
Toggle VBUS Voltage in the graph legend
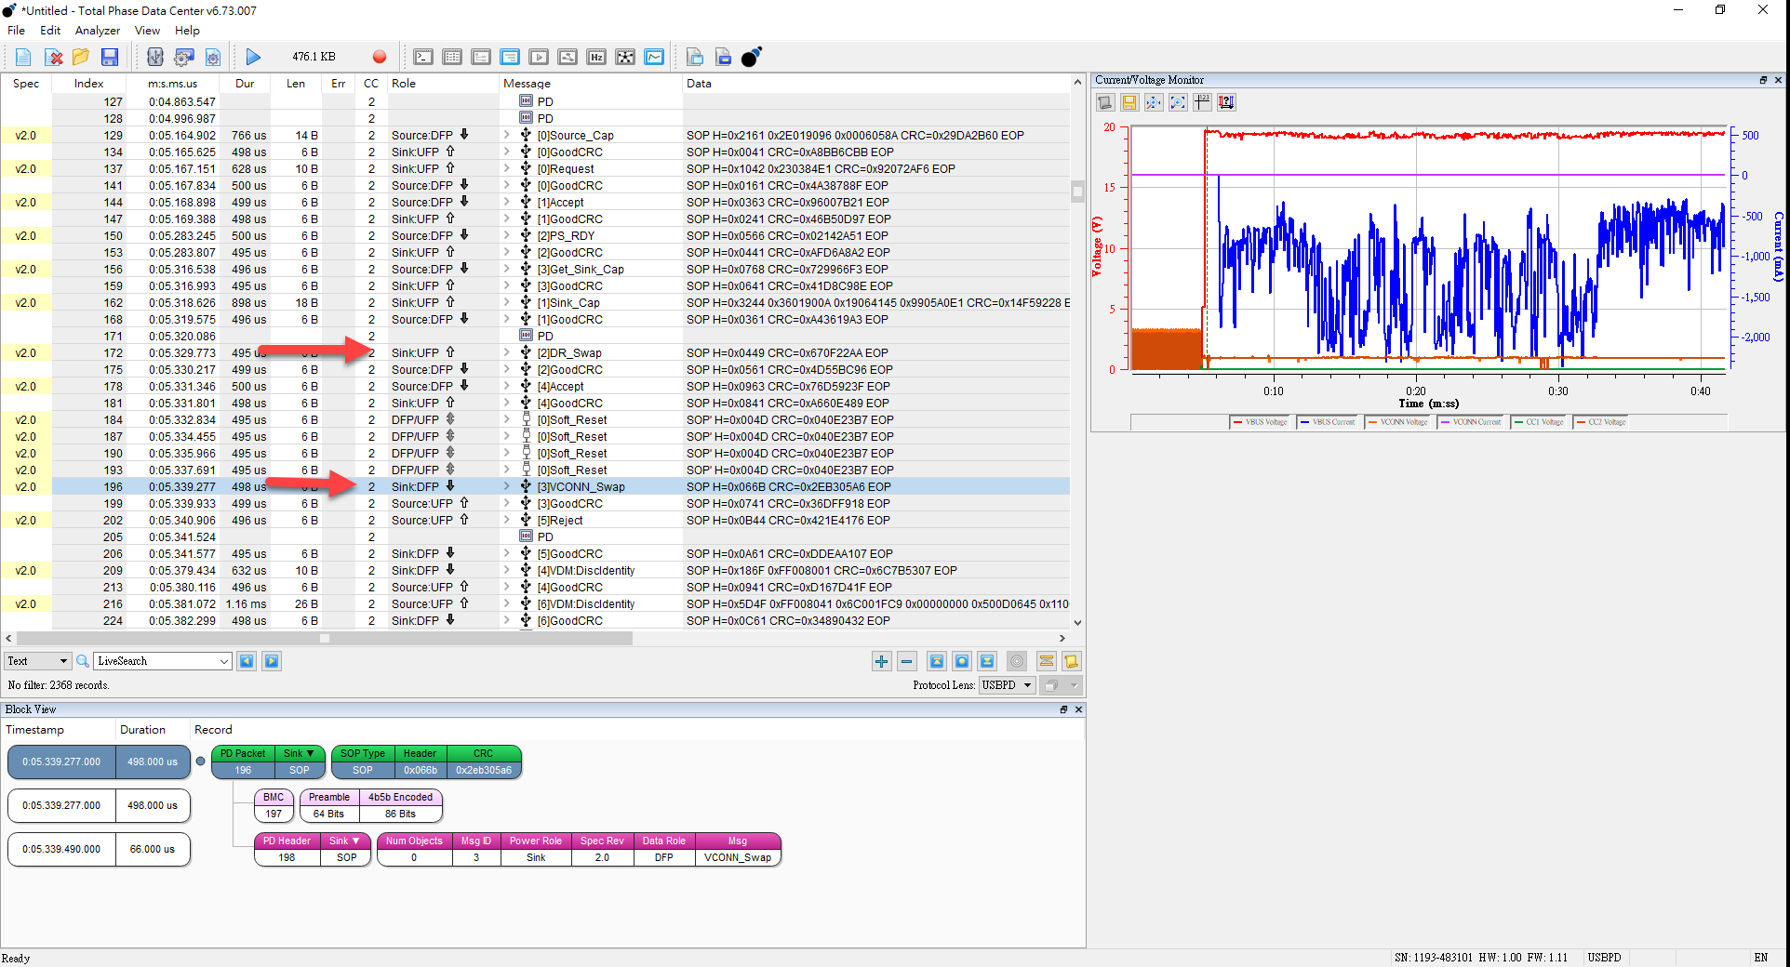[x=1261, y=422]
